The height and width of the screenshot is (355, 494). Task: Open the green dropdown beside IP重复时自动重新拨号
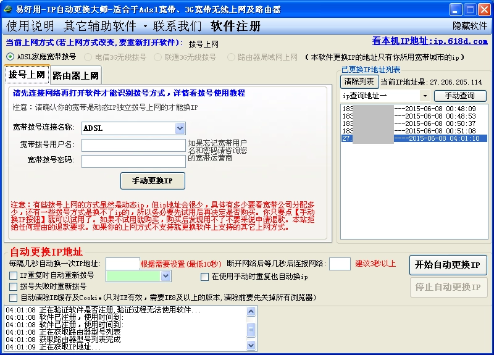pos(165,276)
